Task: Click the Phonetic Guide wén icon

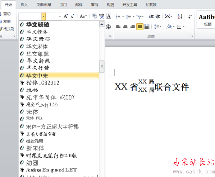Action: click(x=102, y=16)
